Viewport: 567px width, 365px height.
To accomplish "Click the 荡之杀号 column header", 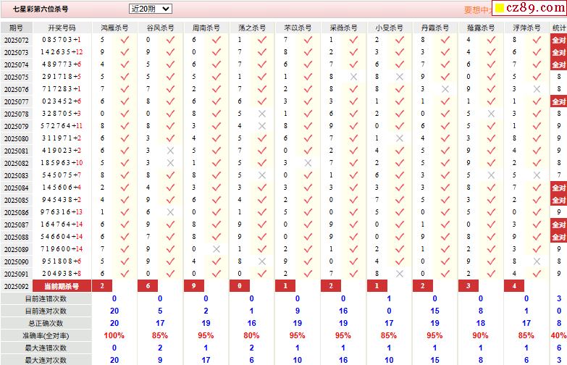I will pos(252,28).
